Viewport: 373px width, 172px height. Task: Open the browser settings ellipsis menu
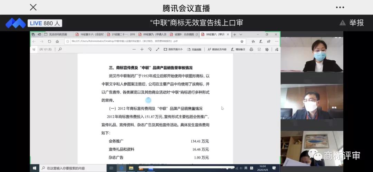(x=276, y=41)
